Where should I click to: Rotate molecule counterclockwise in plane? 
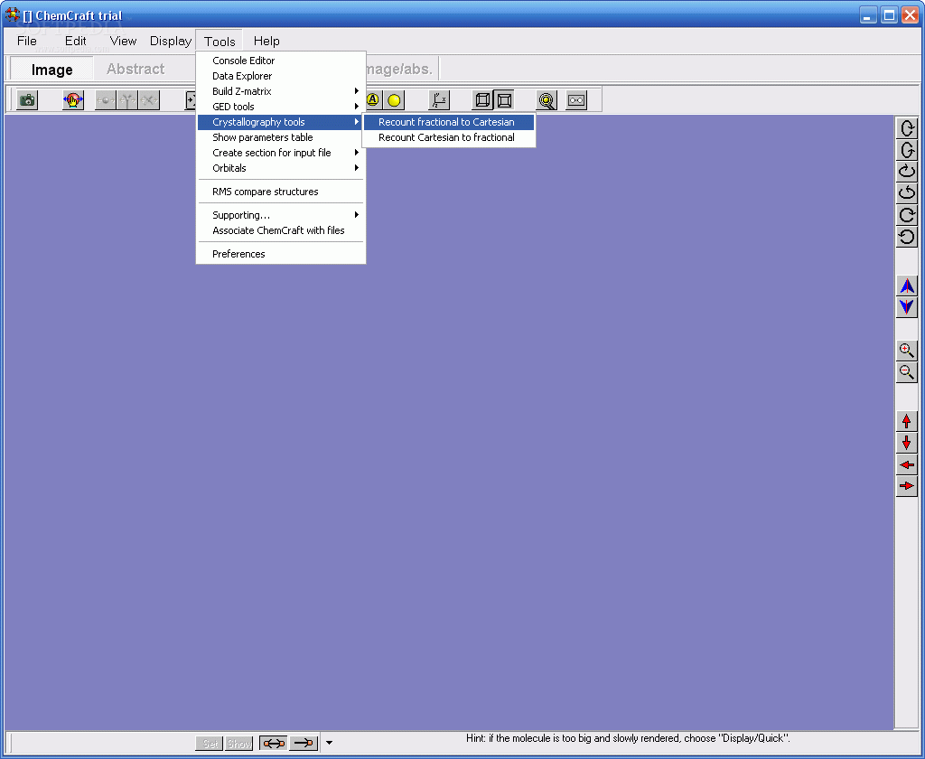coord(907,238)
